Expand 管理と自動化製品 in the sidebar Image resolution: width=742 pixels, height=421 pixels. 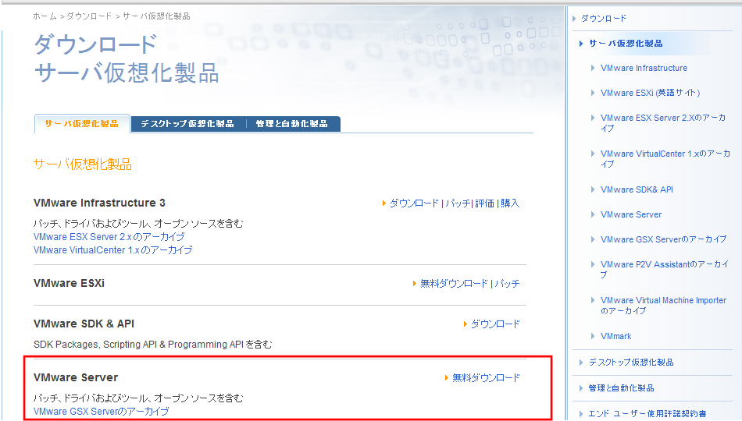tap(621, 388)
